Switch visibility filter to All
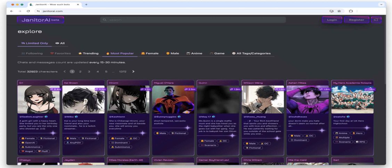 pyautogui.click(x=60, y=43)
